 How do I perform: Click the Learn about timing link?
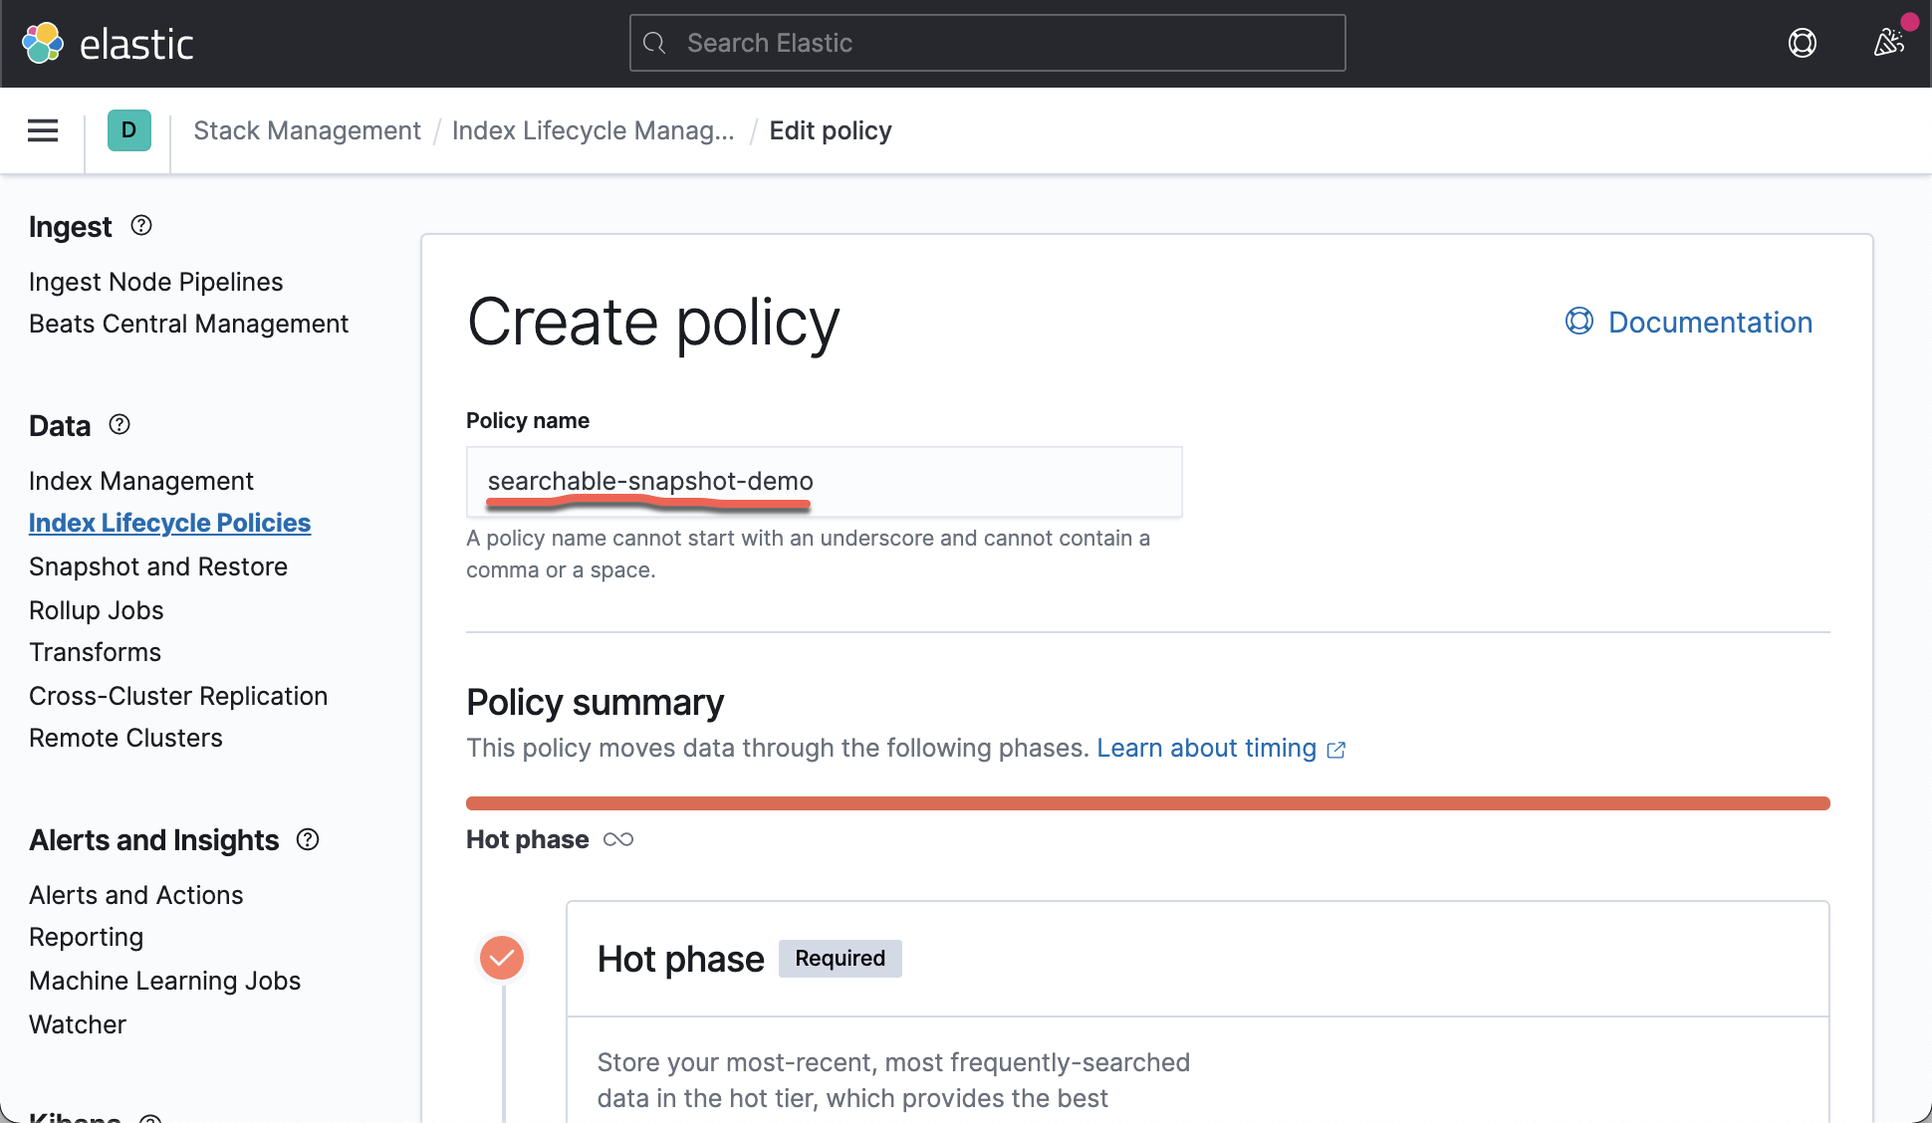click(1205, 748)
